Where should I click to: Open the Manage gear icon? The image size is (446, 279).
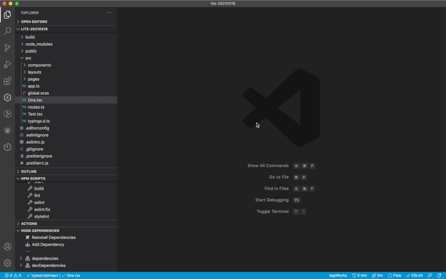coord(7,263)
